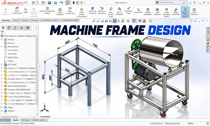
Task: Click Insert Components tool
Action: (x=17, y=11)
